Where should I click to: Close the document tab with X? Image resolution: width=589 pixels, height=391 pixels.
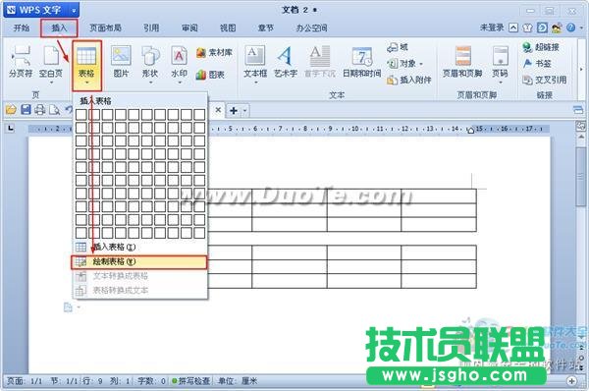(218, 110)
